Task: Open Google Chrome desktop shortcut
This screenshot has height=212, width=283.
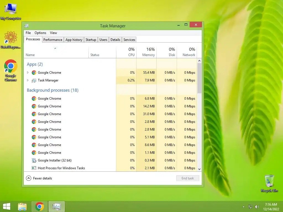Action: point(11,70)
